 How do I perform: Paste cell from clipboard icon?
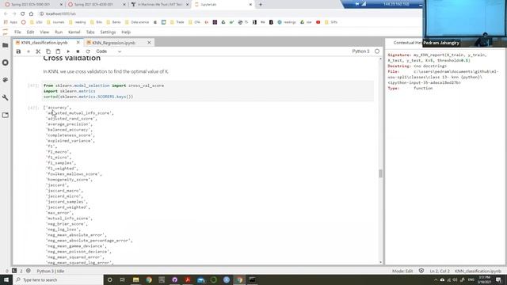[58, 51]
